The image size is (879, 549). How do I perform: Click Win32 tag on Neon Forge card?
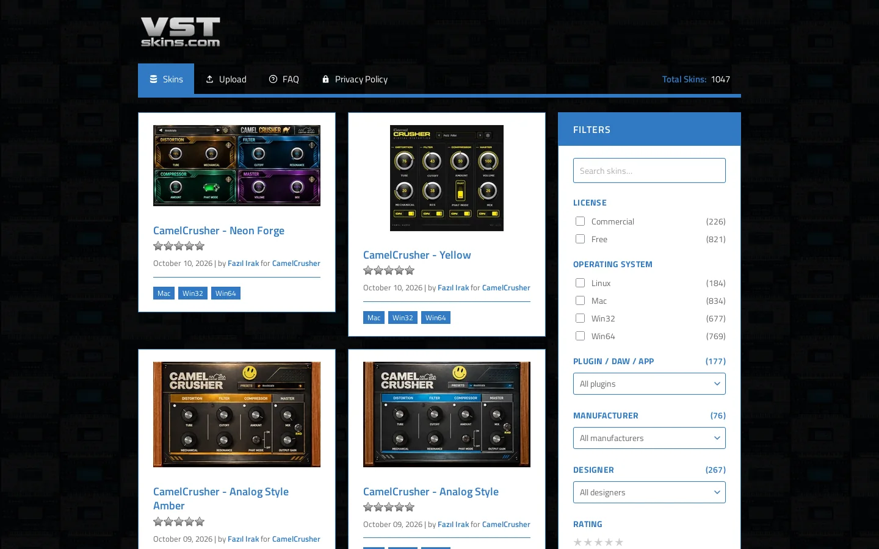(193, 293)
